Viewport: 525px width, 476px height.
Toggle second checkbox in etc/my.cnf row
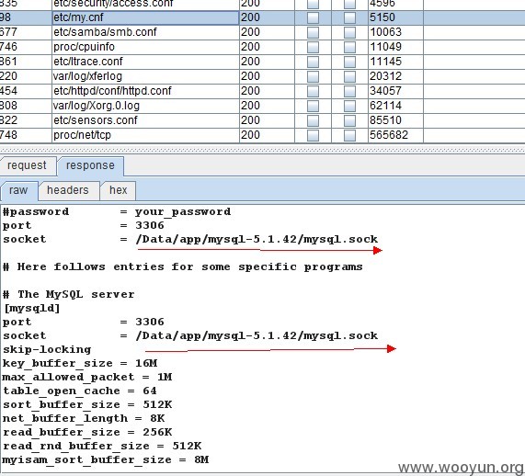click(x=349, y=17)
